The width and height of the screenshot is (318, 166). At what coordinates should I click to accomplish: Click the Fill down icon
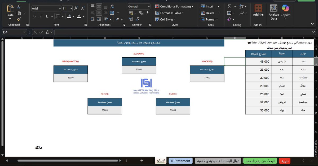click(x=229, y=13)
